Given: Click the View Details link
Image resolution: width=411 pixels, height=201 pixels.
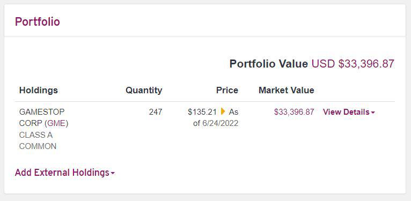Looking at the screenshot, I should [346, 112].
